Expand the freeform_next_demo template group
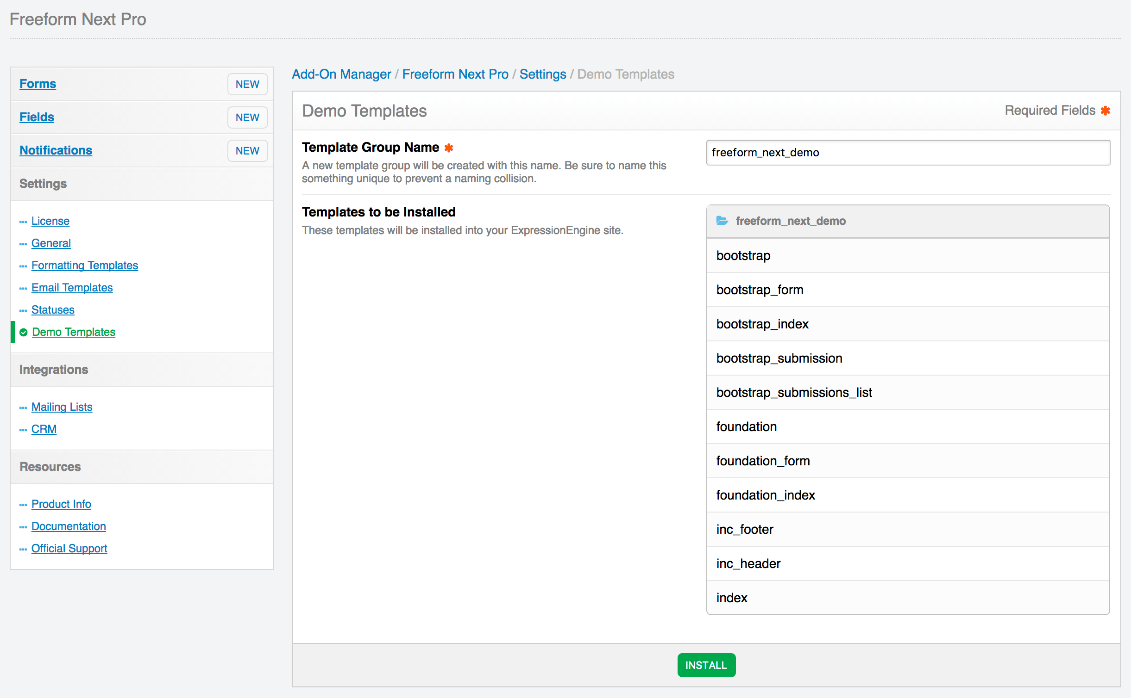This screenshot has width=1131, height=698. click(x=722, y=220)
